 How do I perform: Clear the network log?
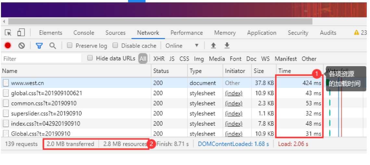pyautogui.click(x=21, y=46)
